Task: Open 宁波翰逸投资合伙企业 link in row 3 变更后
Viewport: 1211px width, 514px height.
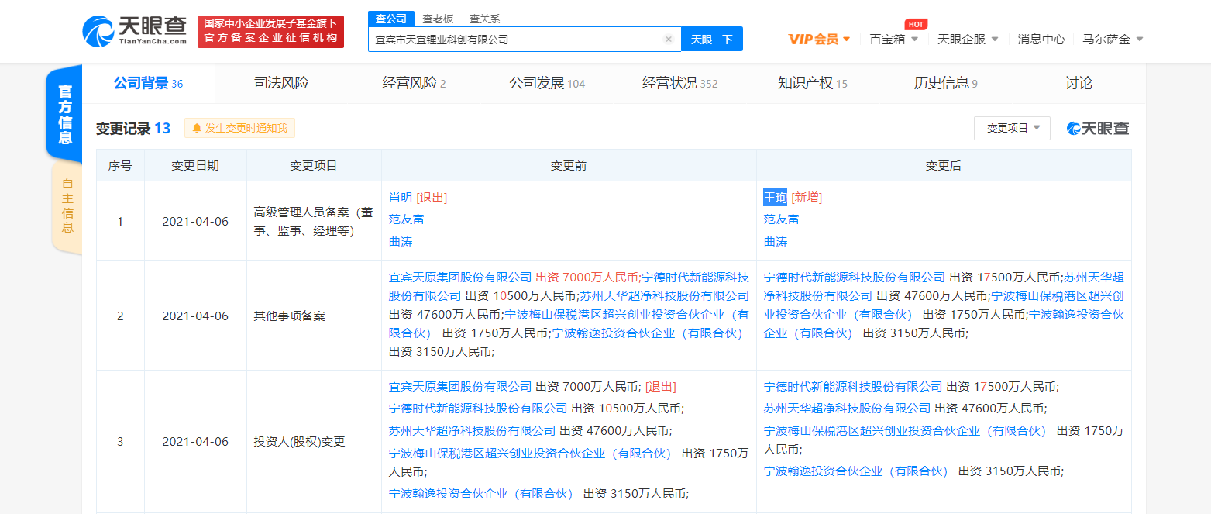Action: click(x=856, y=471)
